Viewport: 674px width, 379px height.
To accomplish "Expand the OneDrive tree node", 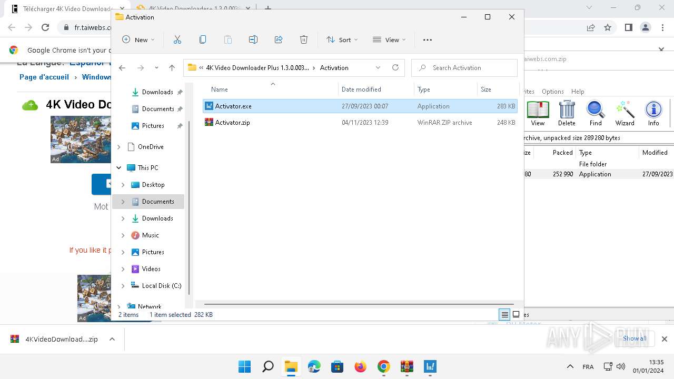I will [x=119, y=147].
